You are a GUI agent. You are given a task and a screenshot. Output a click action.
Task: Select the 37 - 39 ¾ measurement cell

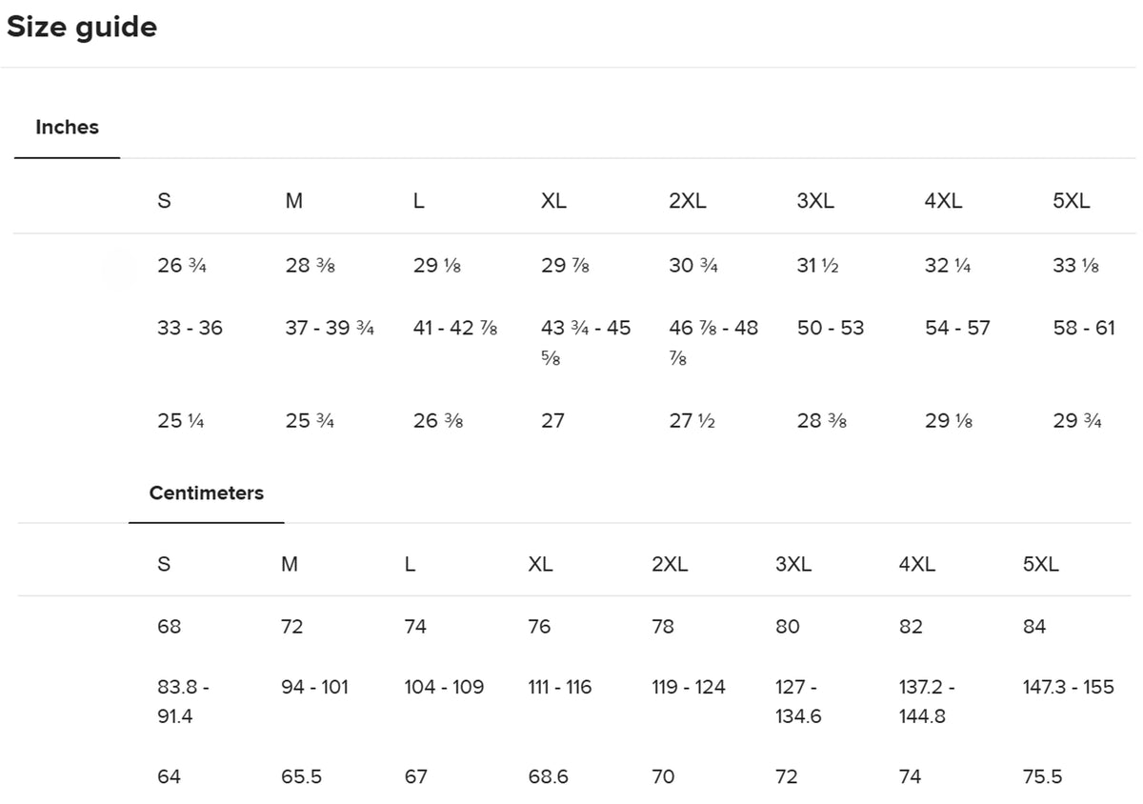point(330,329)
